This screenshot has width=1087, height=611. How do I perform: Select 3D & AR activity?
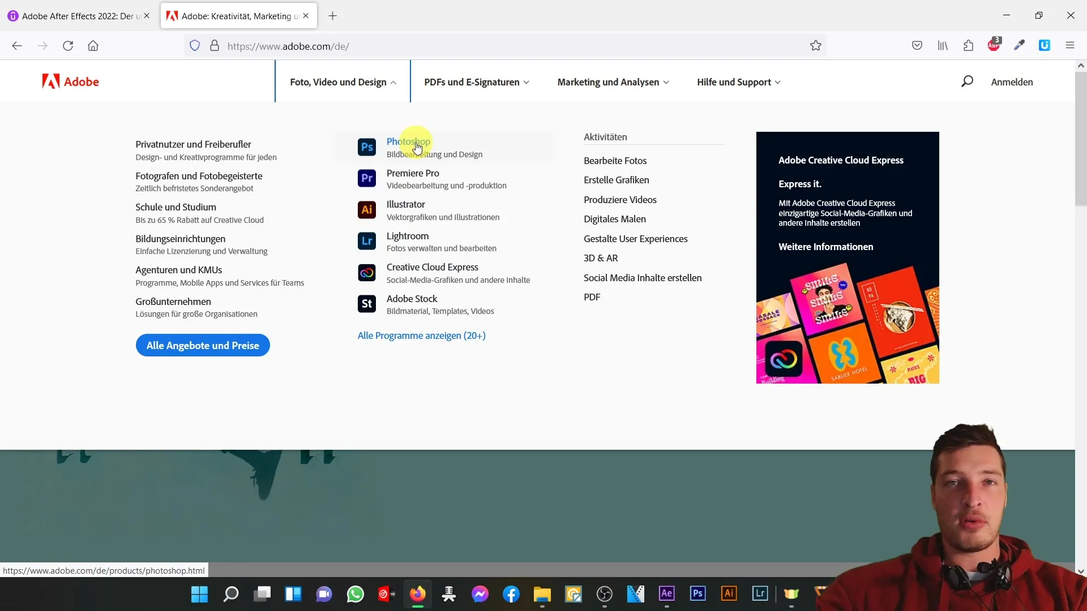click(x=601, y=258)
